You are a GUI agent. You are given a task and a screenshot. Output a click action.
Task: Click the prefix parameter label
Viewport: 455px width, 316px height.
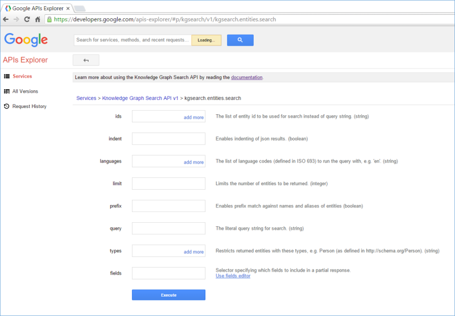coord(116,206)
